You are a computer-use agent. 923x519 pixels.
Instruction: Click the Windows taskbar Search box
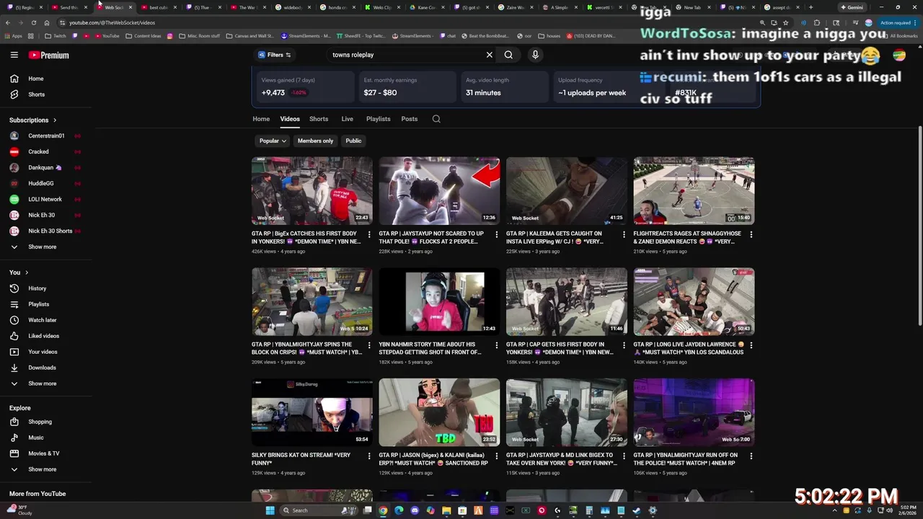[x=320, y=510]
